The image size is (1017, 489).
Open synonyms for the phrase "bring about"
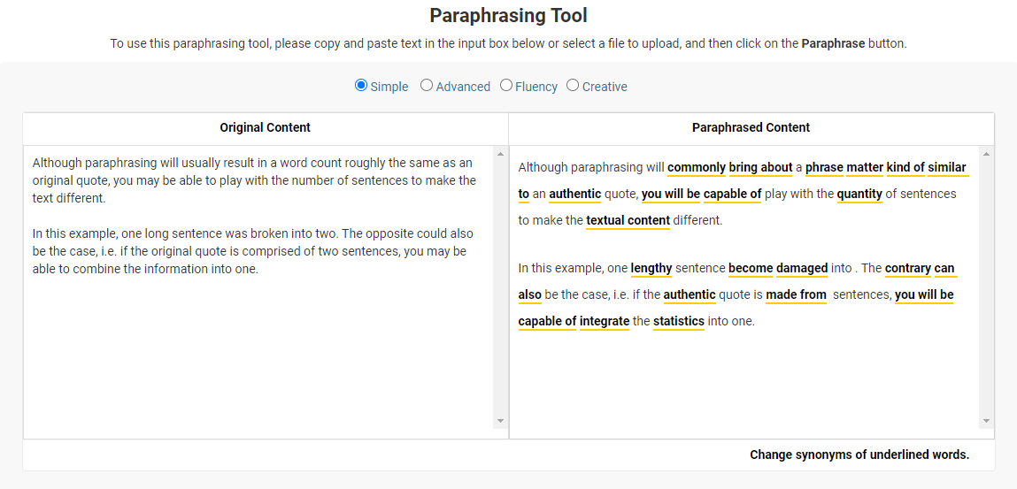point(760,168)
